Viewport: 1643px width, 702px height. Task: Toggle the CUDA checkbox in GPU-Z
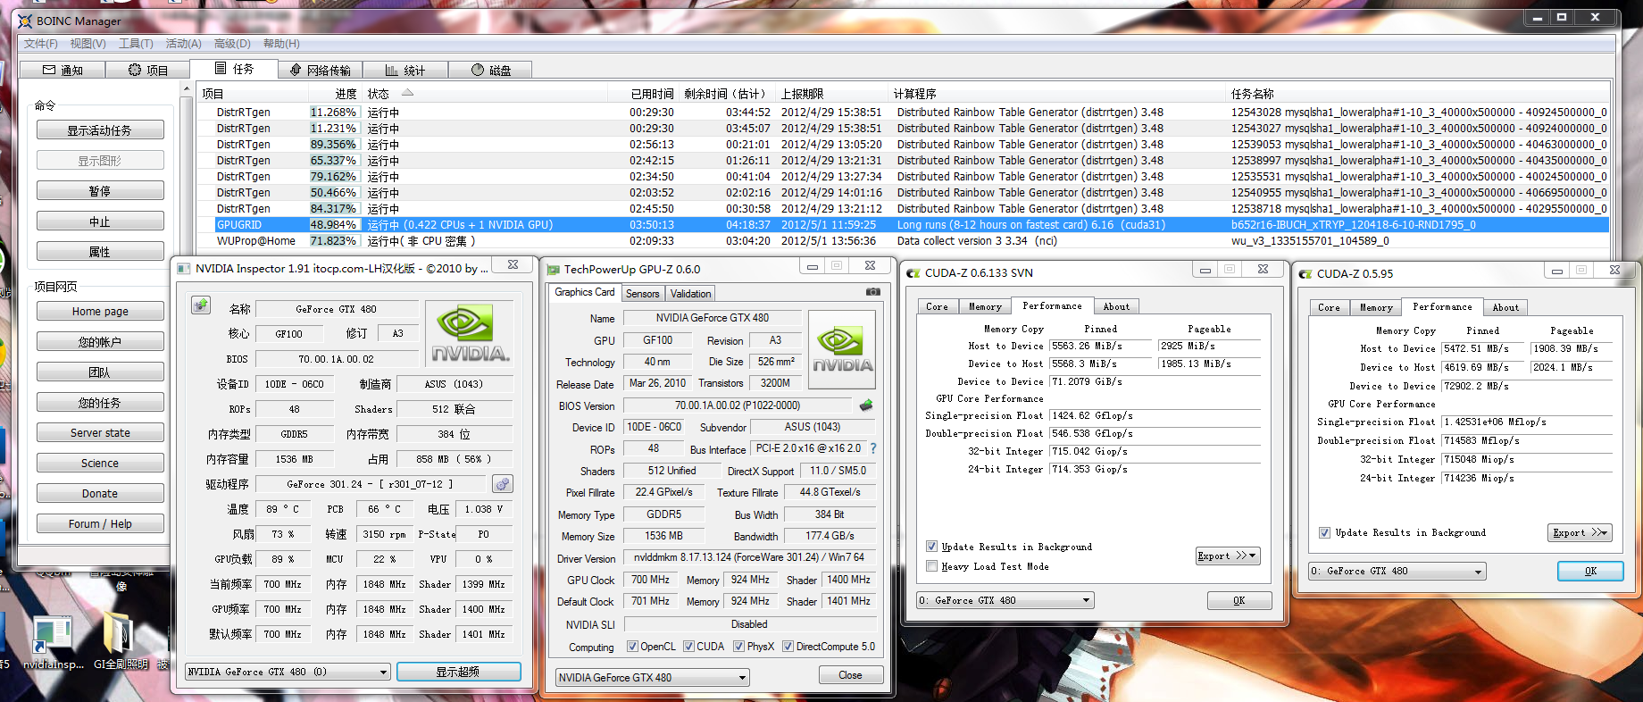pos(688,647)
